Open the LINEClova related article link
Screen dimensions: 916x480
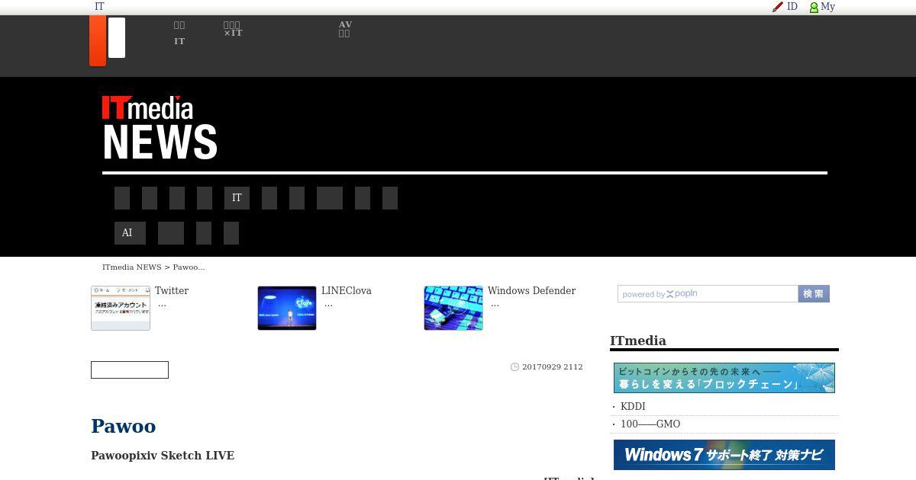click(347, 291)
